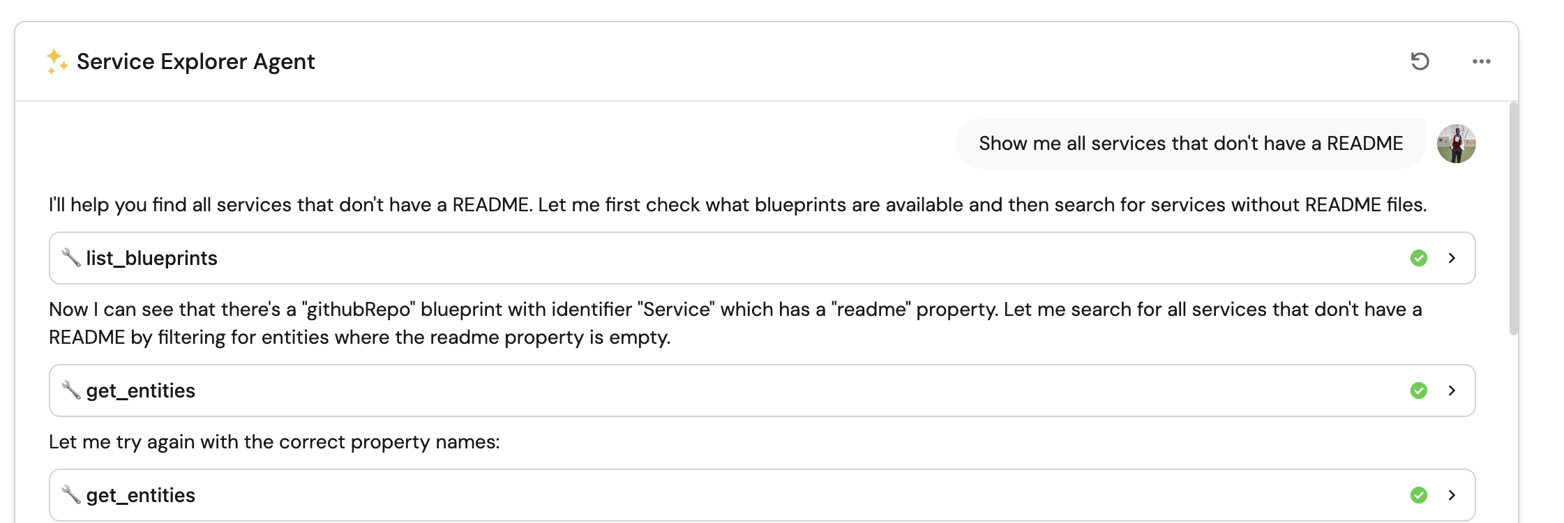
Task: Click the first get_entities tool label
Action: [x=140, y=391]
